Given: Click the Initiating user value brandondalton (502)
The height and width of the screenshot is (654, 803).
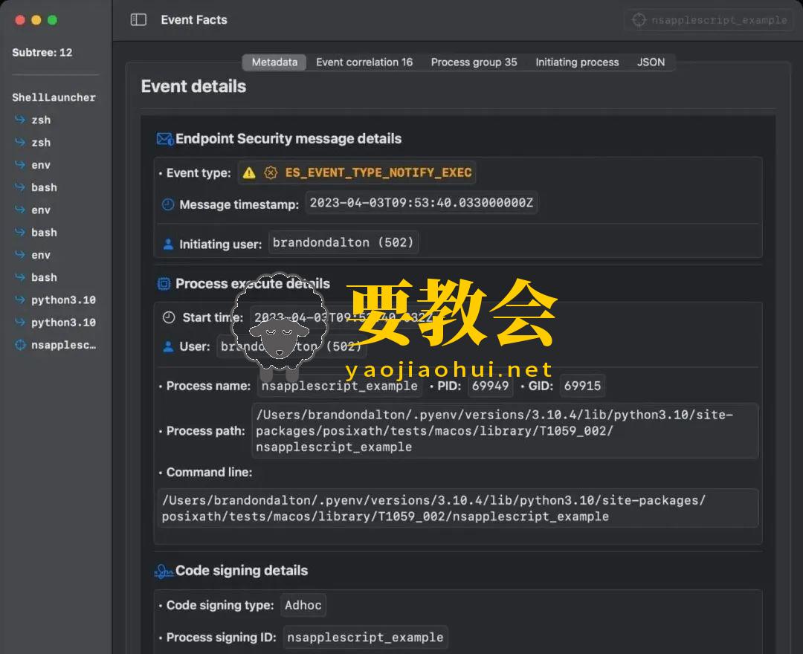Looking at the screenshot, I should (343, 242).
